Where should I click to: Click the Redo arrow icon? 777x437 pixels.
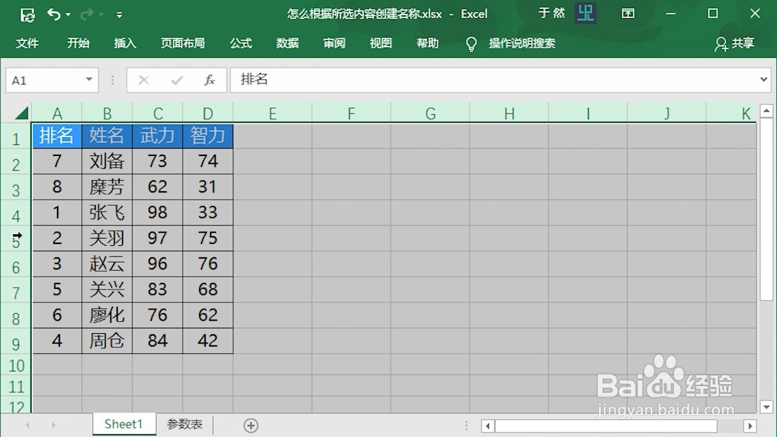coord(87,14)
